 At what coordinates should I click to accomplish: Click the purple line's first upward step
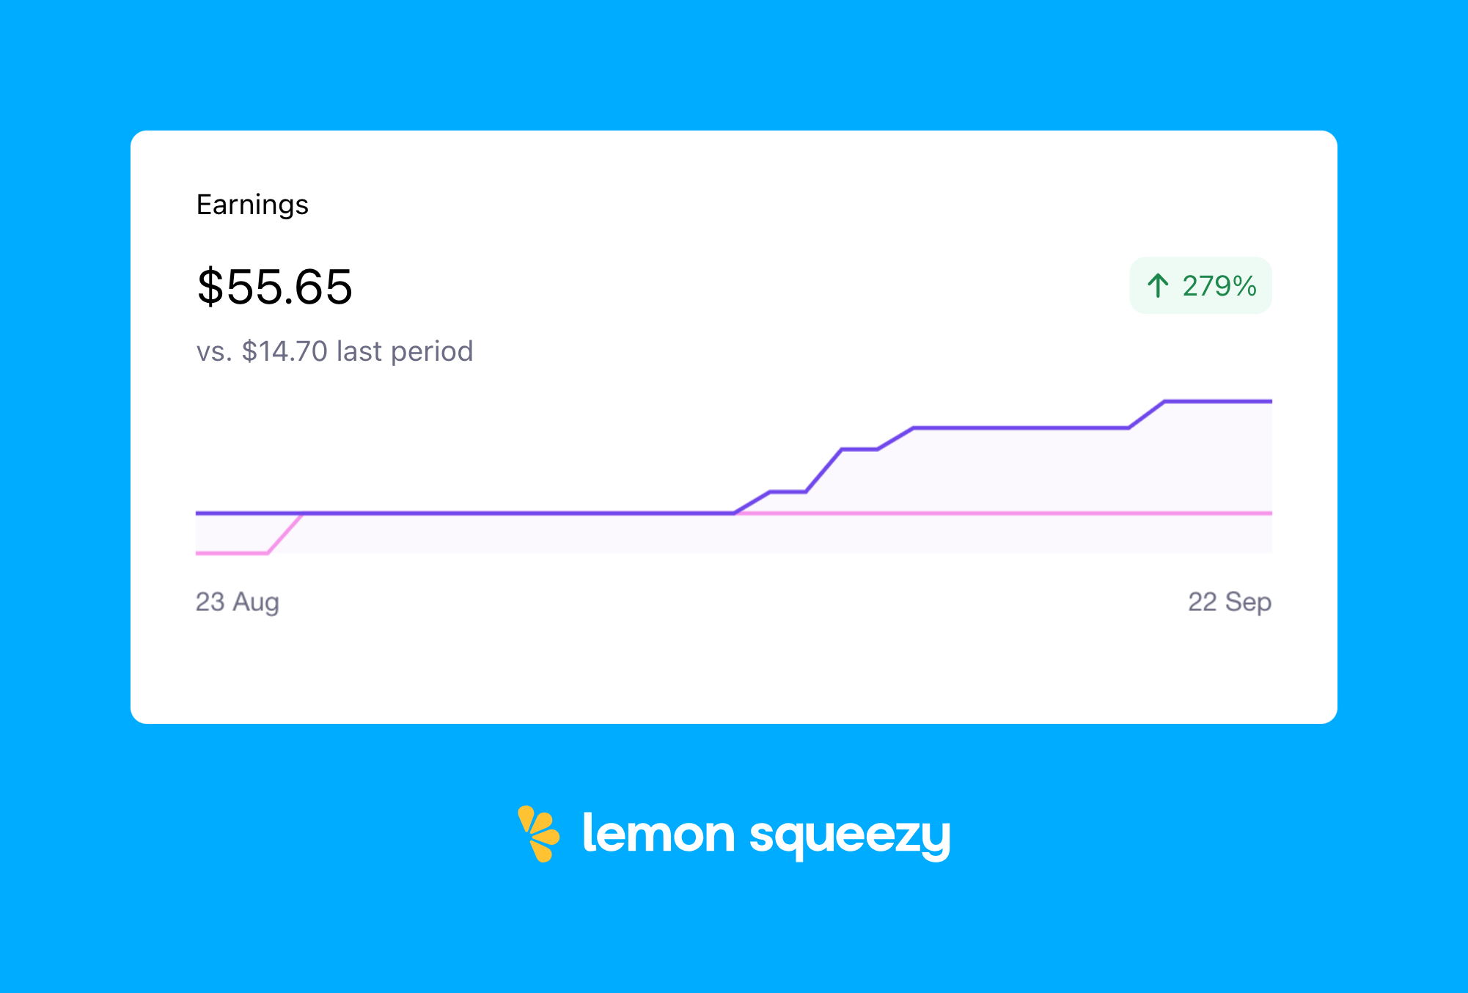point(752,502)
